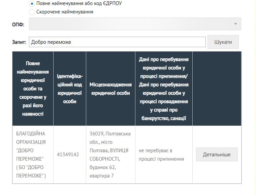Click the ОПФ field label

[x=18, y=24]
